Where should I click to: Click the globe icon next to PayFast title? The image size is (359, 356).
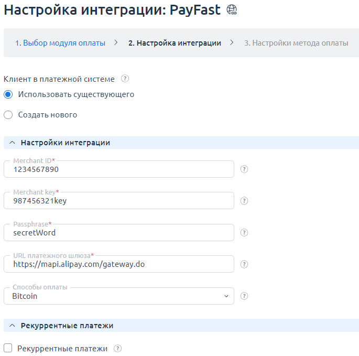coord(231,10)
